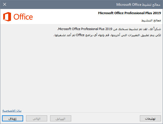Click the معالج التنشيط subtitle in the header
Screen dimensions: 163x124
[x=151, y=21]
